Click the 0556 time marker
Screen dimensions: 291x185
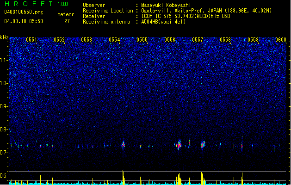tap(170, 40)
